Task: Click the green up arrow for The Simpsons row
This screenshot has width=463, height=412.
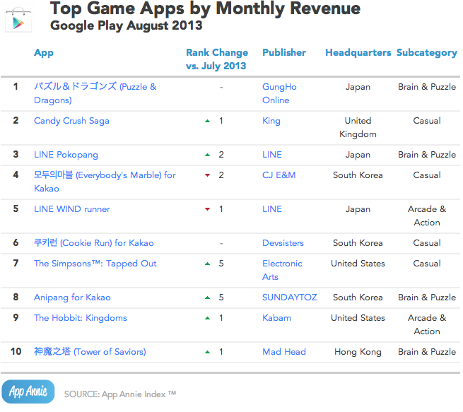Action: (x=208, y=264)
